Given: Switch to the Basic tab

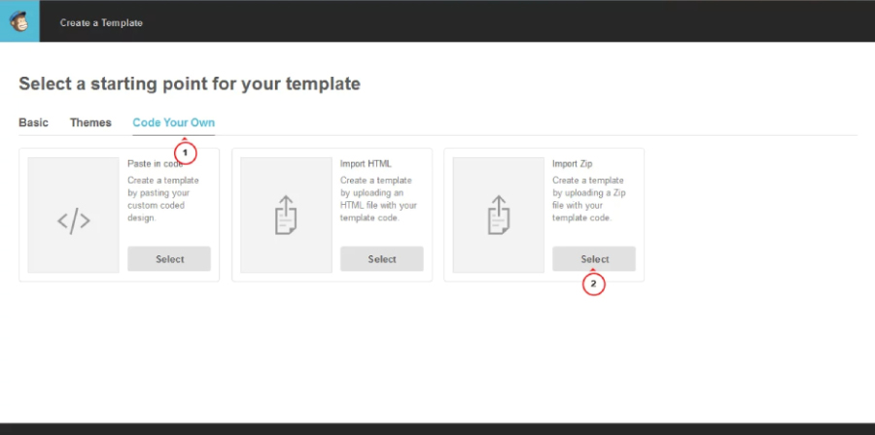Looking at the screenshot, I should point(33,122).
